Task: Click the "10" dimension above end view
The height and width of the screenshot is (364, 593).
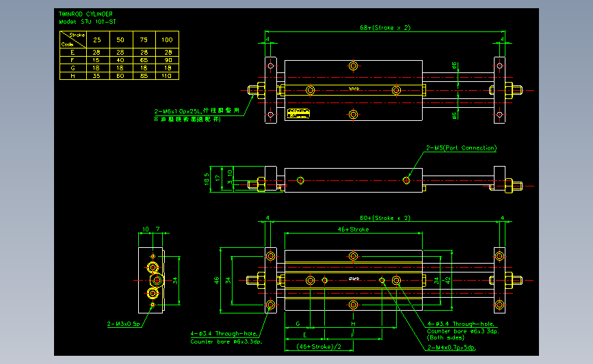Action: [146, 229]
